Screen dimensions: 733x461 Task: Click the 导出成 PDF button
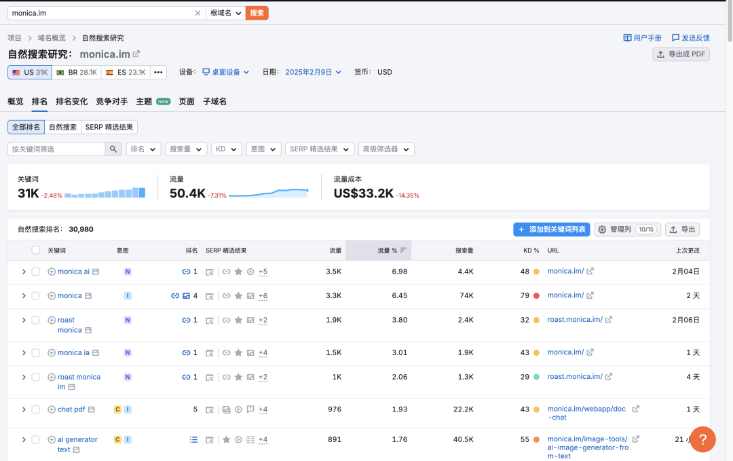(681, 54)
